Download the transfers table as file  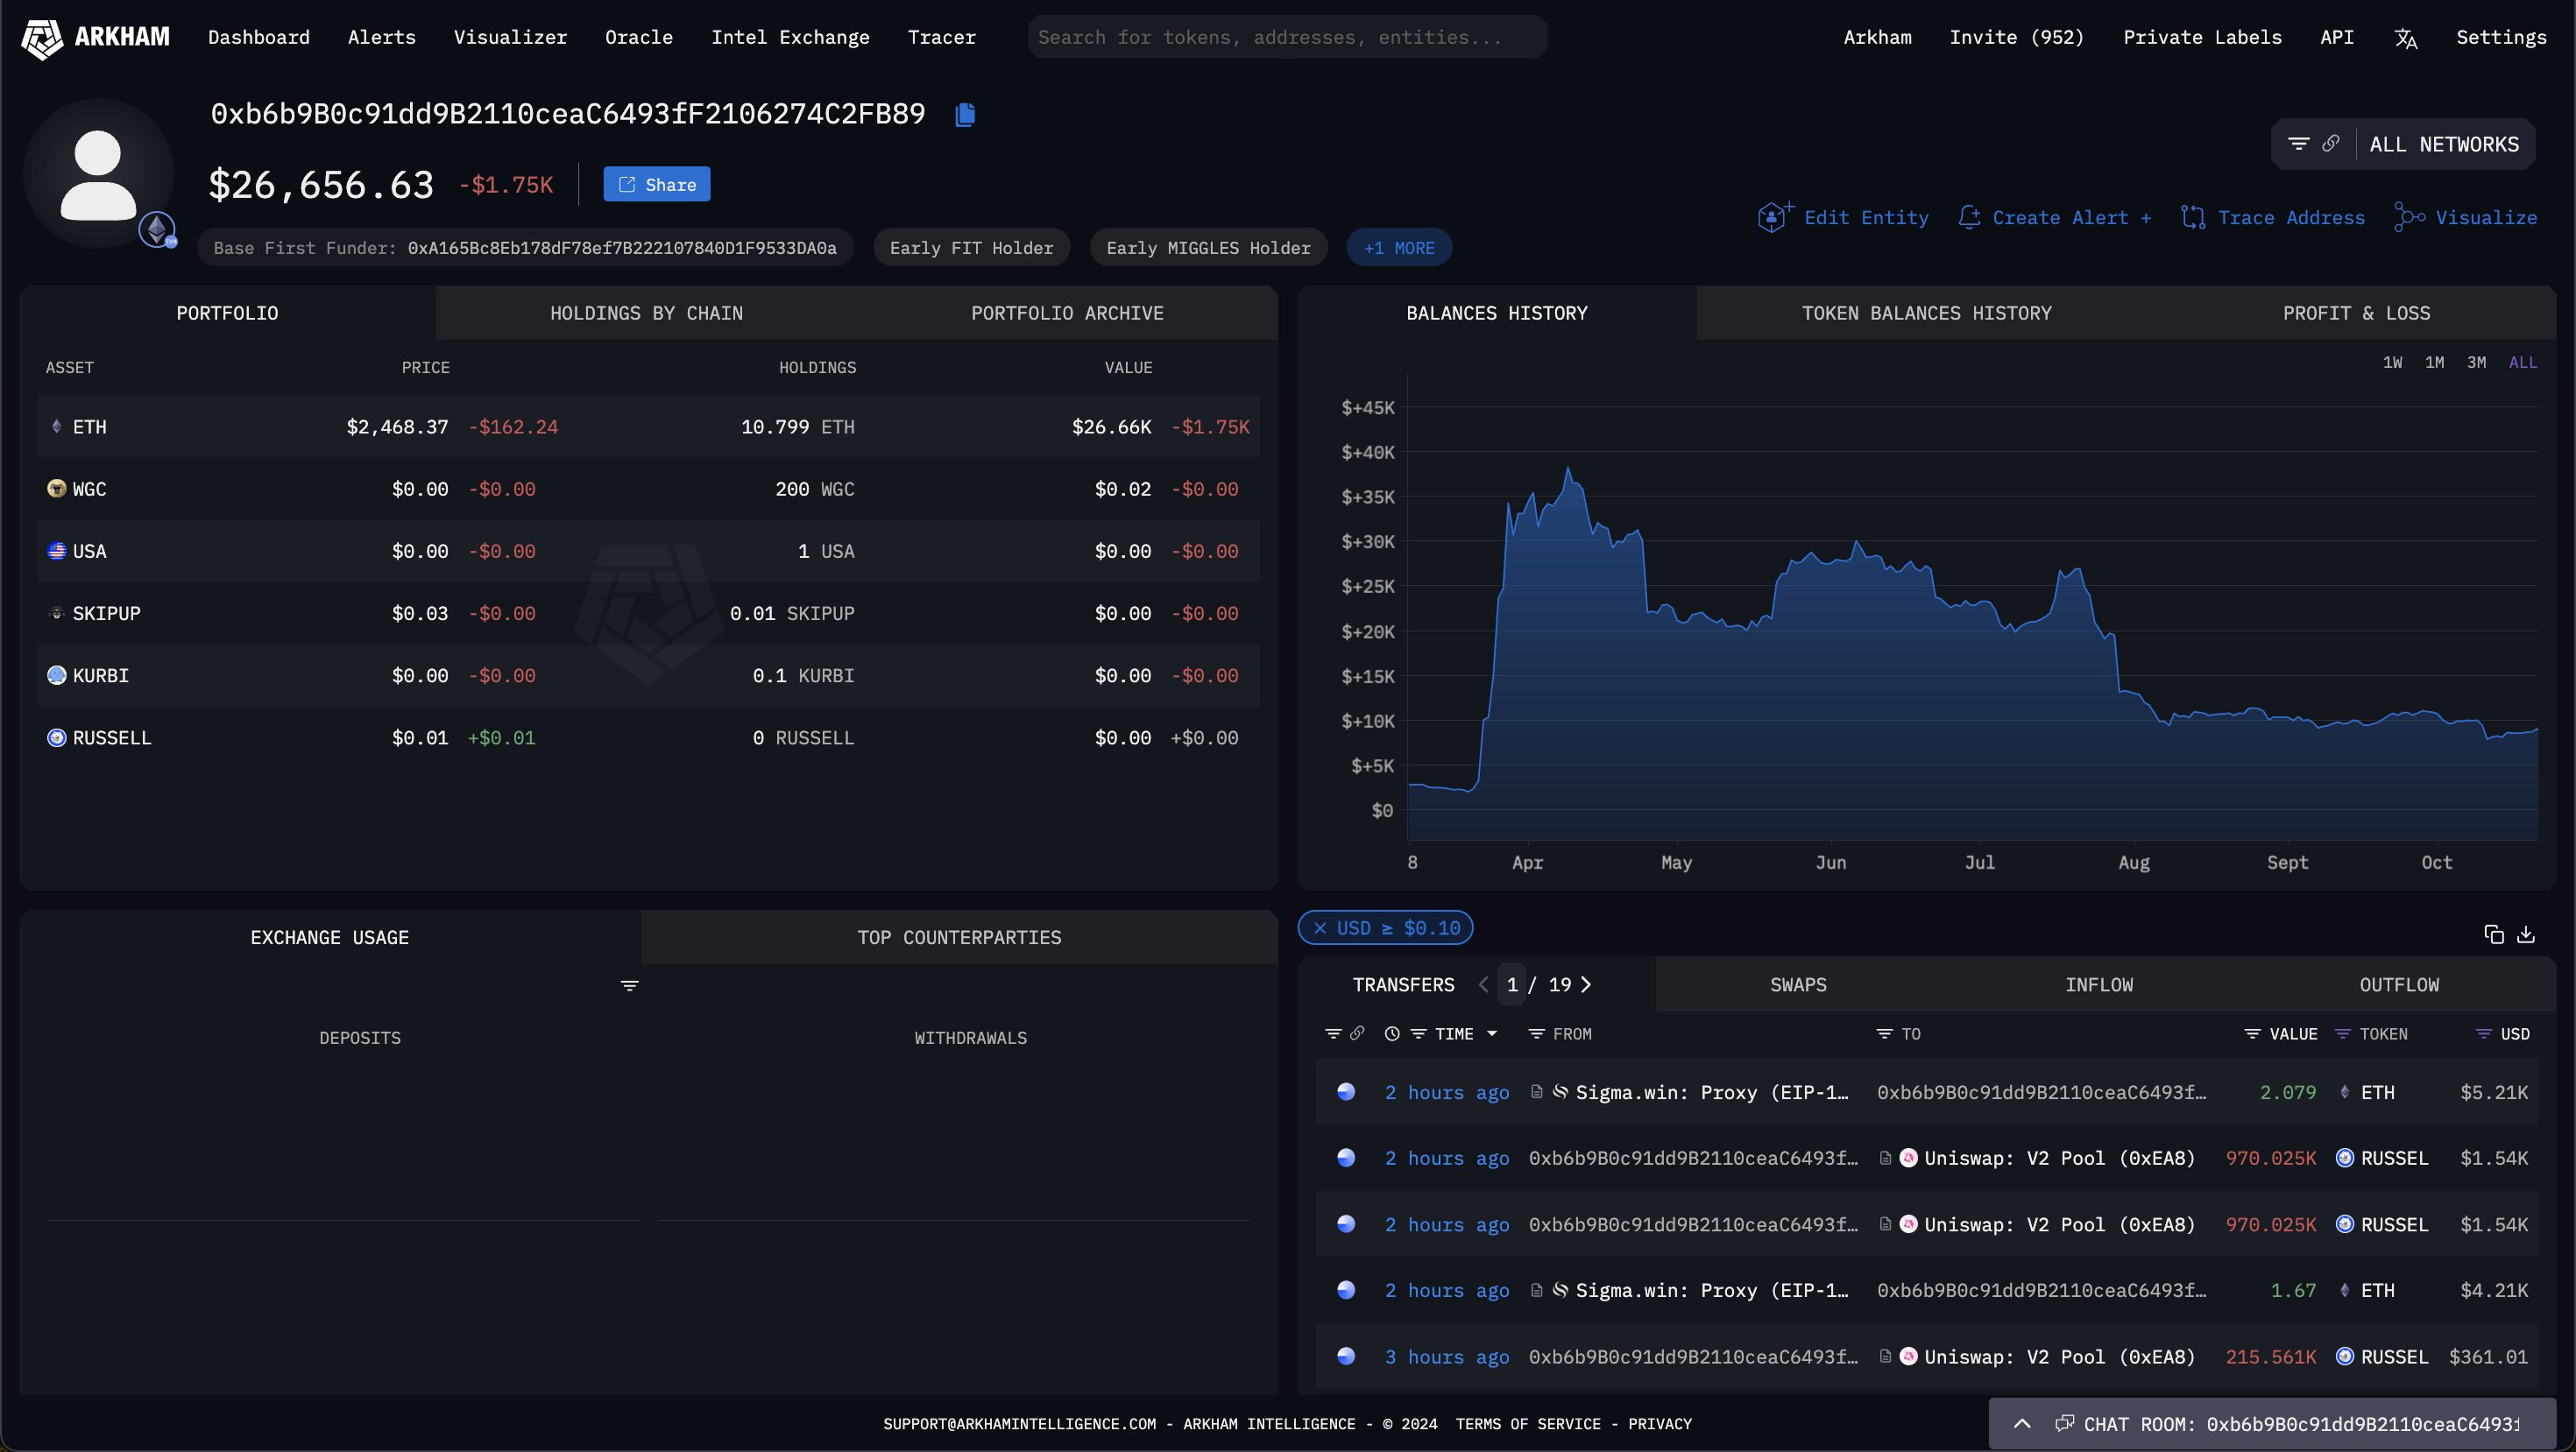[x=2526, y=934]
